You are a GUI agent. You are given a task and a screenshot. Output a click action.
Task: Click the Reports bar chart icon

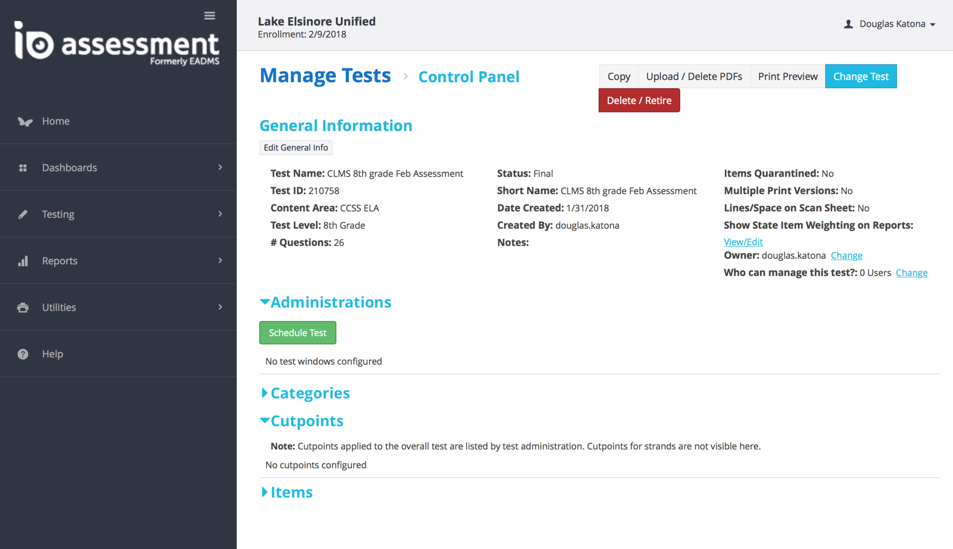(x=23, y=261)
